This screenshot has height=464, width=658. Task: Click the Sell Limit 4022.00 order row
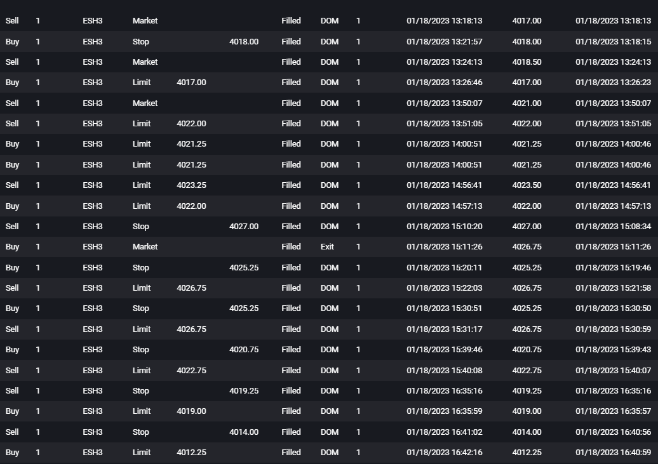(x=329, y=123)
